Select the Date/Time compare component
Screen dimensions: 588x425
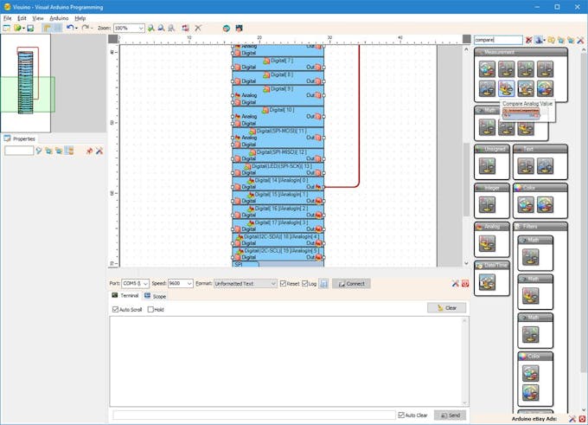pos(487,282)
